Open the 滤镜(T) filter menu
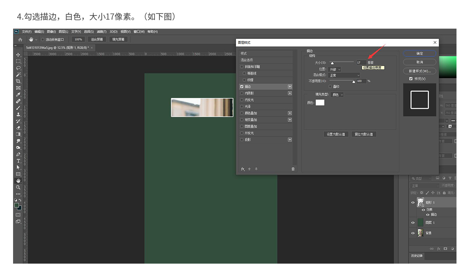This screenshot has height=271, width=470. click(101, 31)
